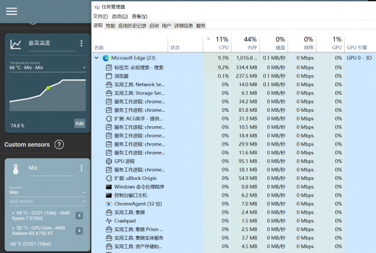Click the briefcase icon for 集锦实体服务
Screen dimensions: 376x253
pos(109,238)
